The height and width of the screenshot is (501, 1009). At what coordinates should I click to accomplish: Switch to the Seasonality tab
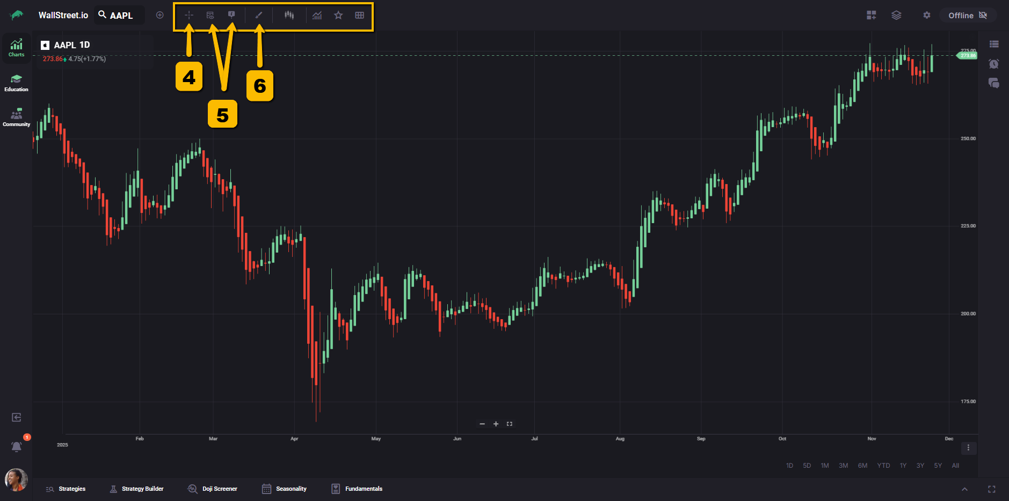click(x=284, y=489)
